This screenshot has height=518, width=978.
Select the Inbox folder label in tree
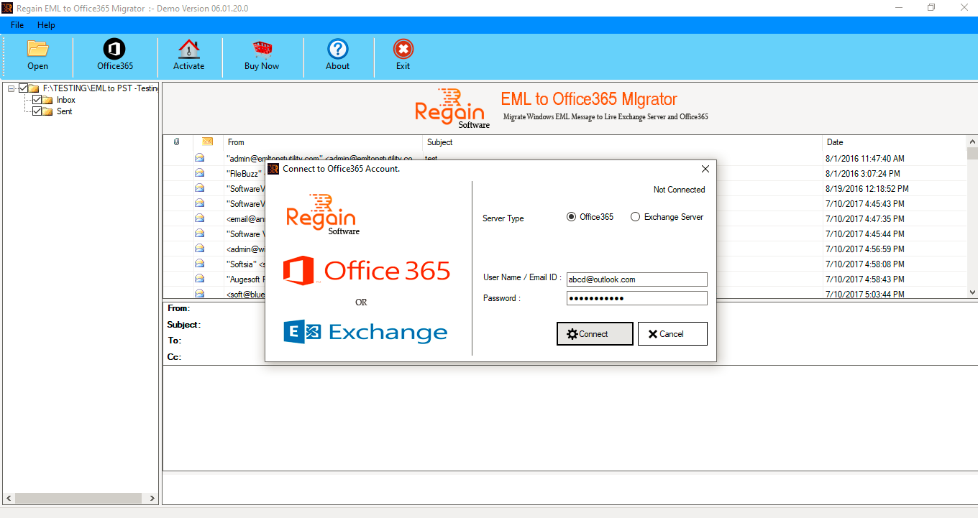(66, 100)
